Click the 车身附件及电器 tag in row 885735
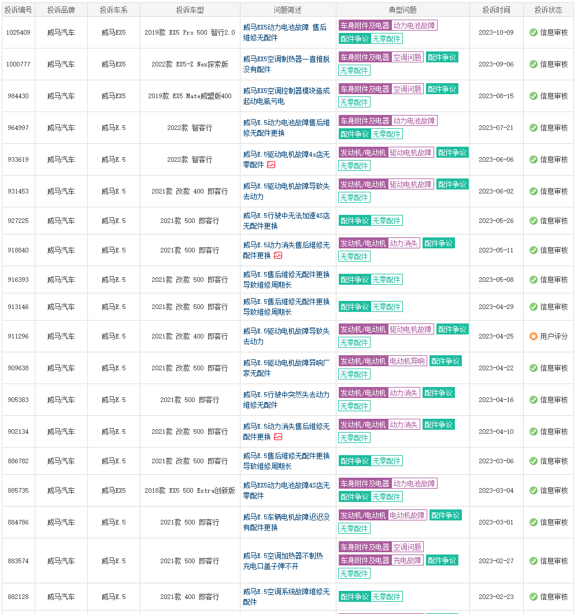Image resolution: width=574 pixels, height=614 pixels. tap(365, 483)
